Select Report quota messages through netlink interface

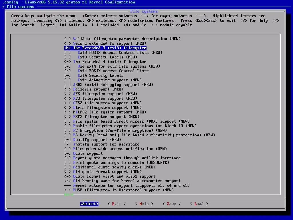tap(122, 158)
